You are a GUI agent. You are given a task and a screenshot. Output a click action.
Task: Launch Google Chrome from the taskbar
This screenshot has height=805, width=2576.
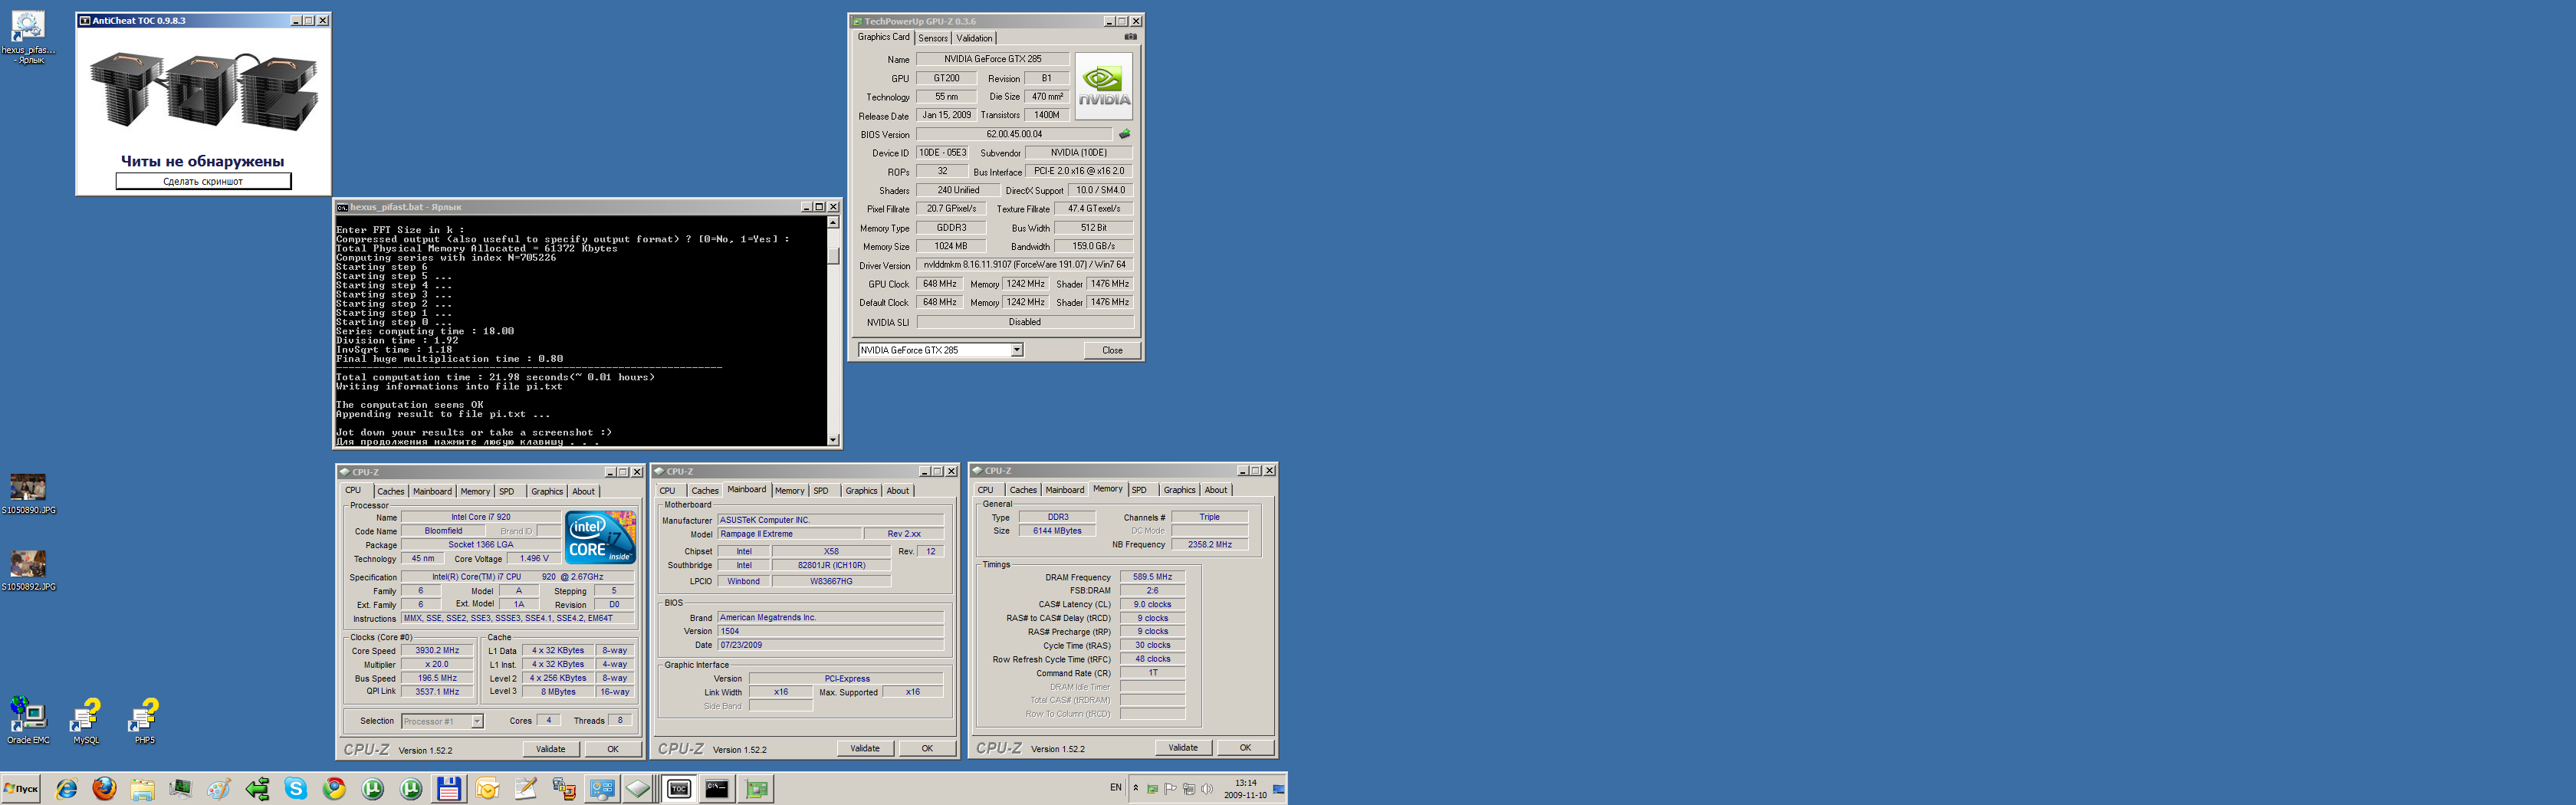(x=334, y=789)
